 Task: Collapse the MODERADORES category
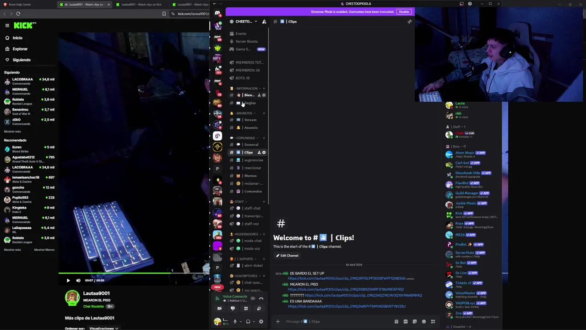click(246, 234)
